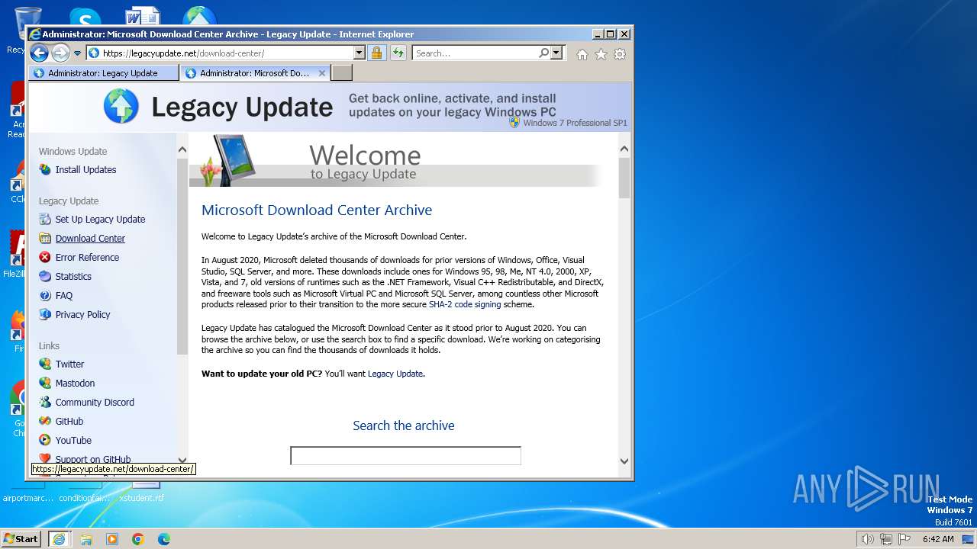Screen dimensions: 977x549
Task: Click the Statistics icon
Action: pyautogui.click(x=45, y=276)
